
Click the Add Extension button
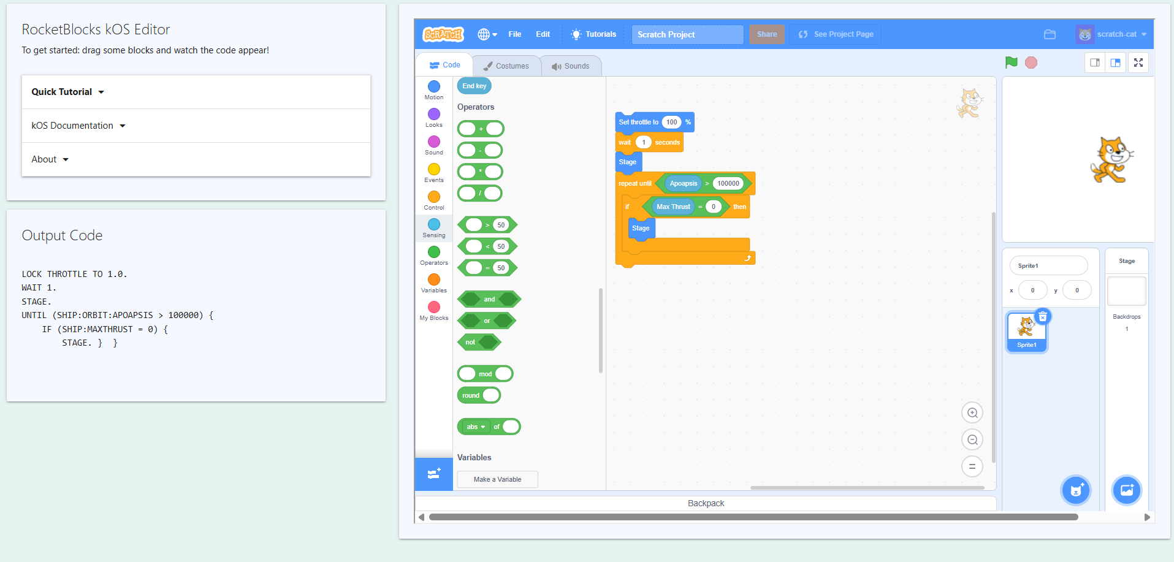click(434, 474)
